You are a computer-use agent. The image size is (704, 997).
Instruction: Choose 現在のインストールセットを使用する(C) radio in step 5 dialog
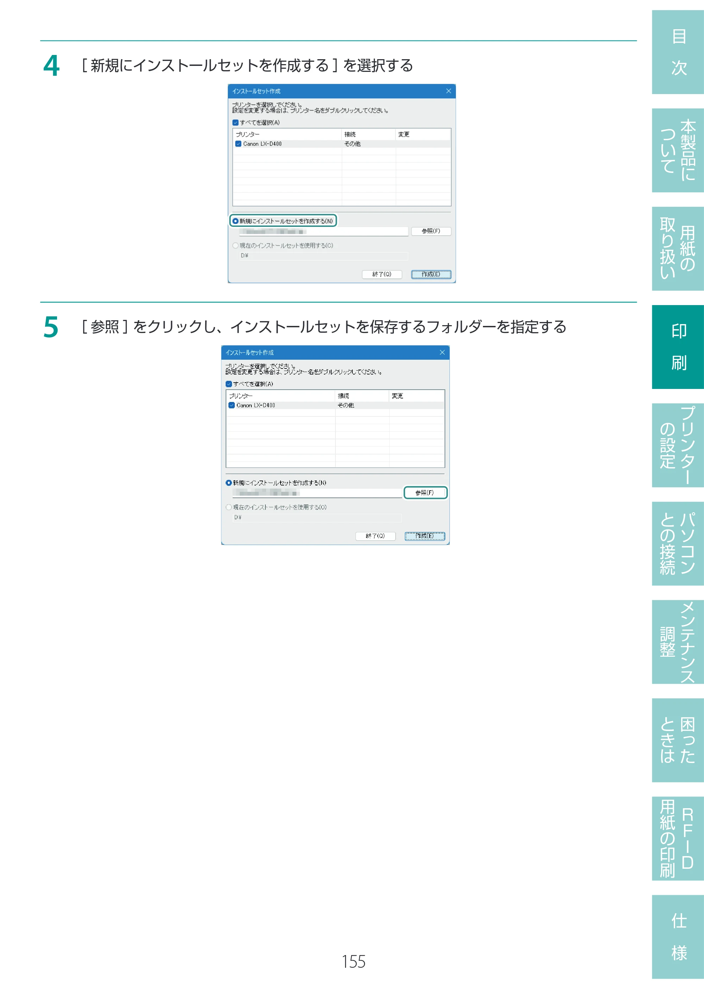pos(228,507)
